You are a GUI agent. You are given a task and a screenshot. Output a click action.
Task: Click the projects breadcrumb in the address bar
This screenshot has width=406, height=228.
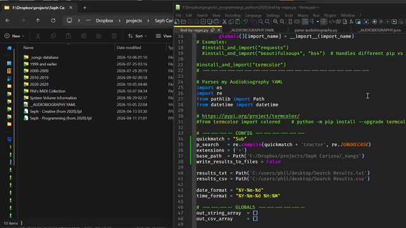click(134, 20)
